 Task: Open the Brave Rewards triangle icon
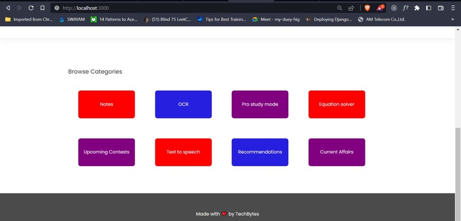click(x=380, y=8)
